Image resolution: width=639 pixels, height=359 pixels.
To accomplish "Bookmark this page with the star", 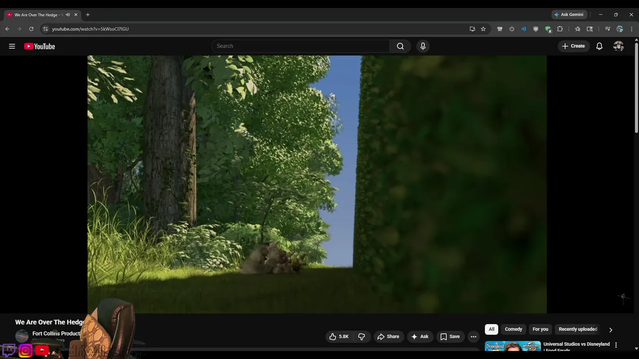I will click(483, 29).
